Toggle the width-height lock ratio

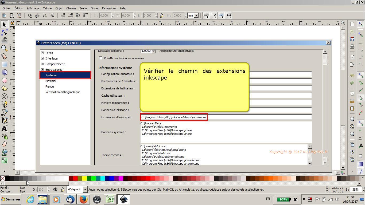tap(162, 15)
